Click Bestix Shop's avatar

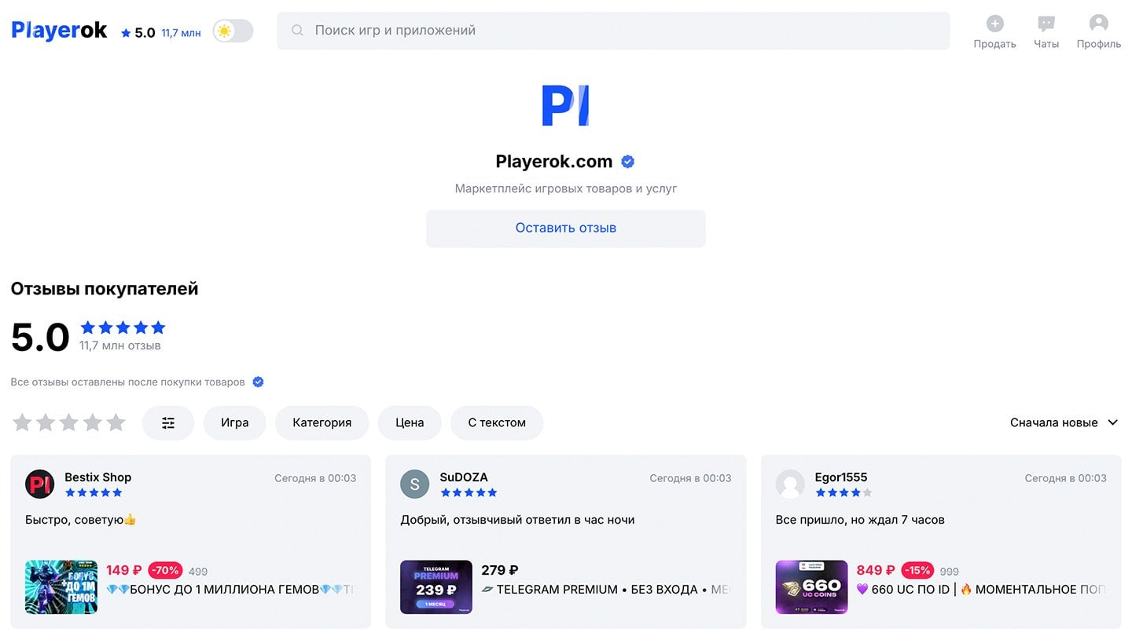coord(39,484)
